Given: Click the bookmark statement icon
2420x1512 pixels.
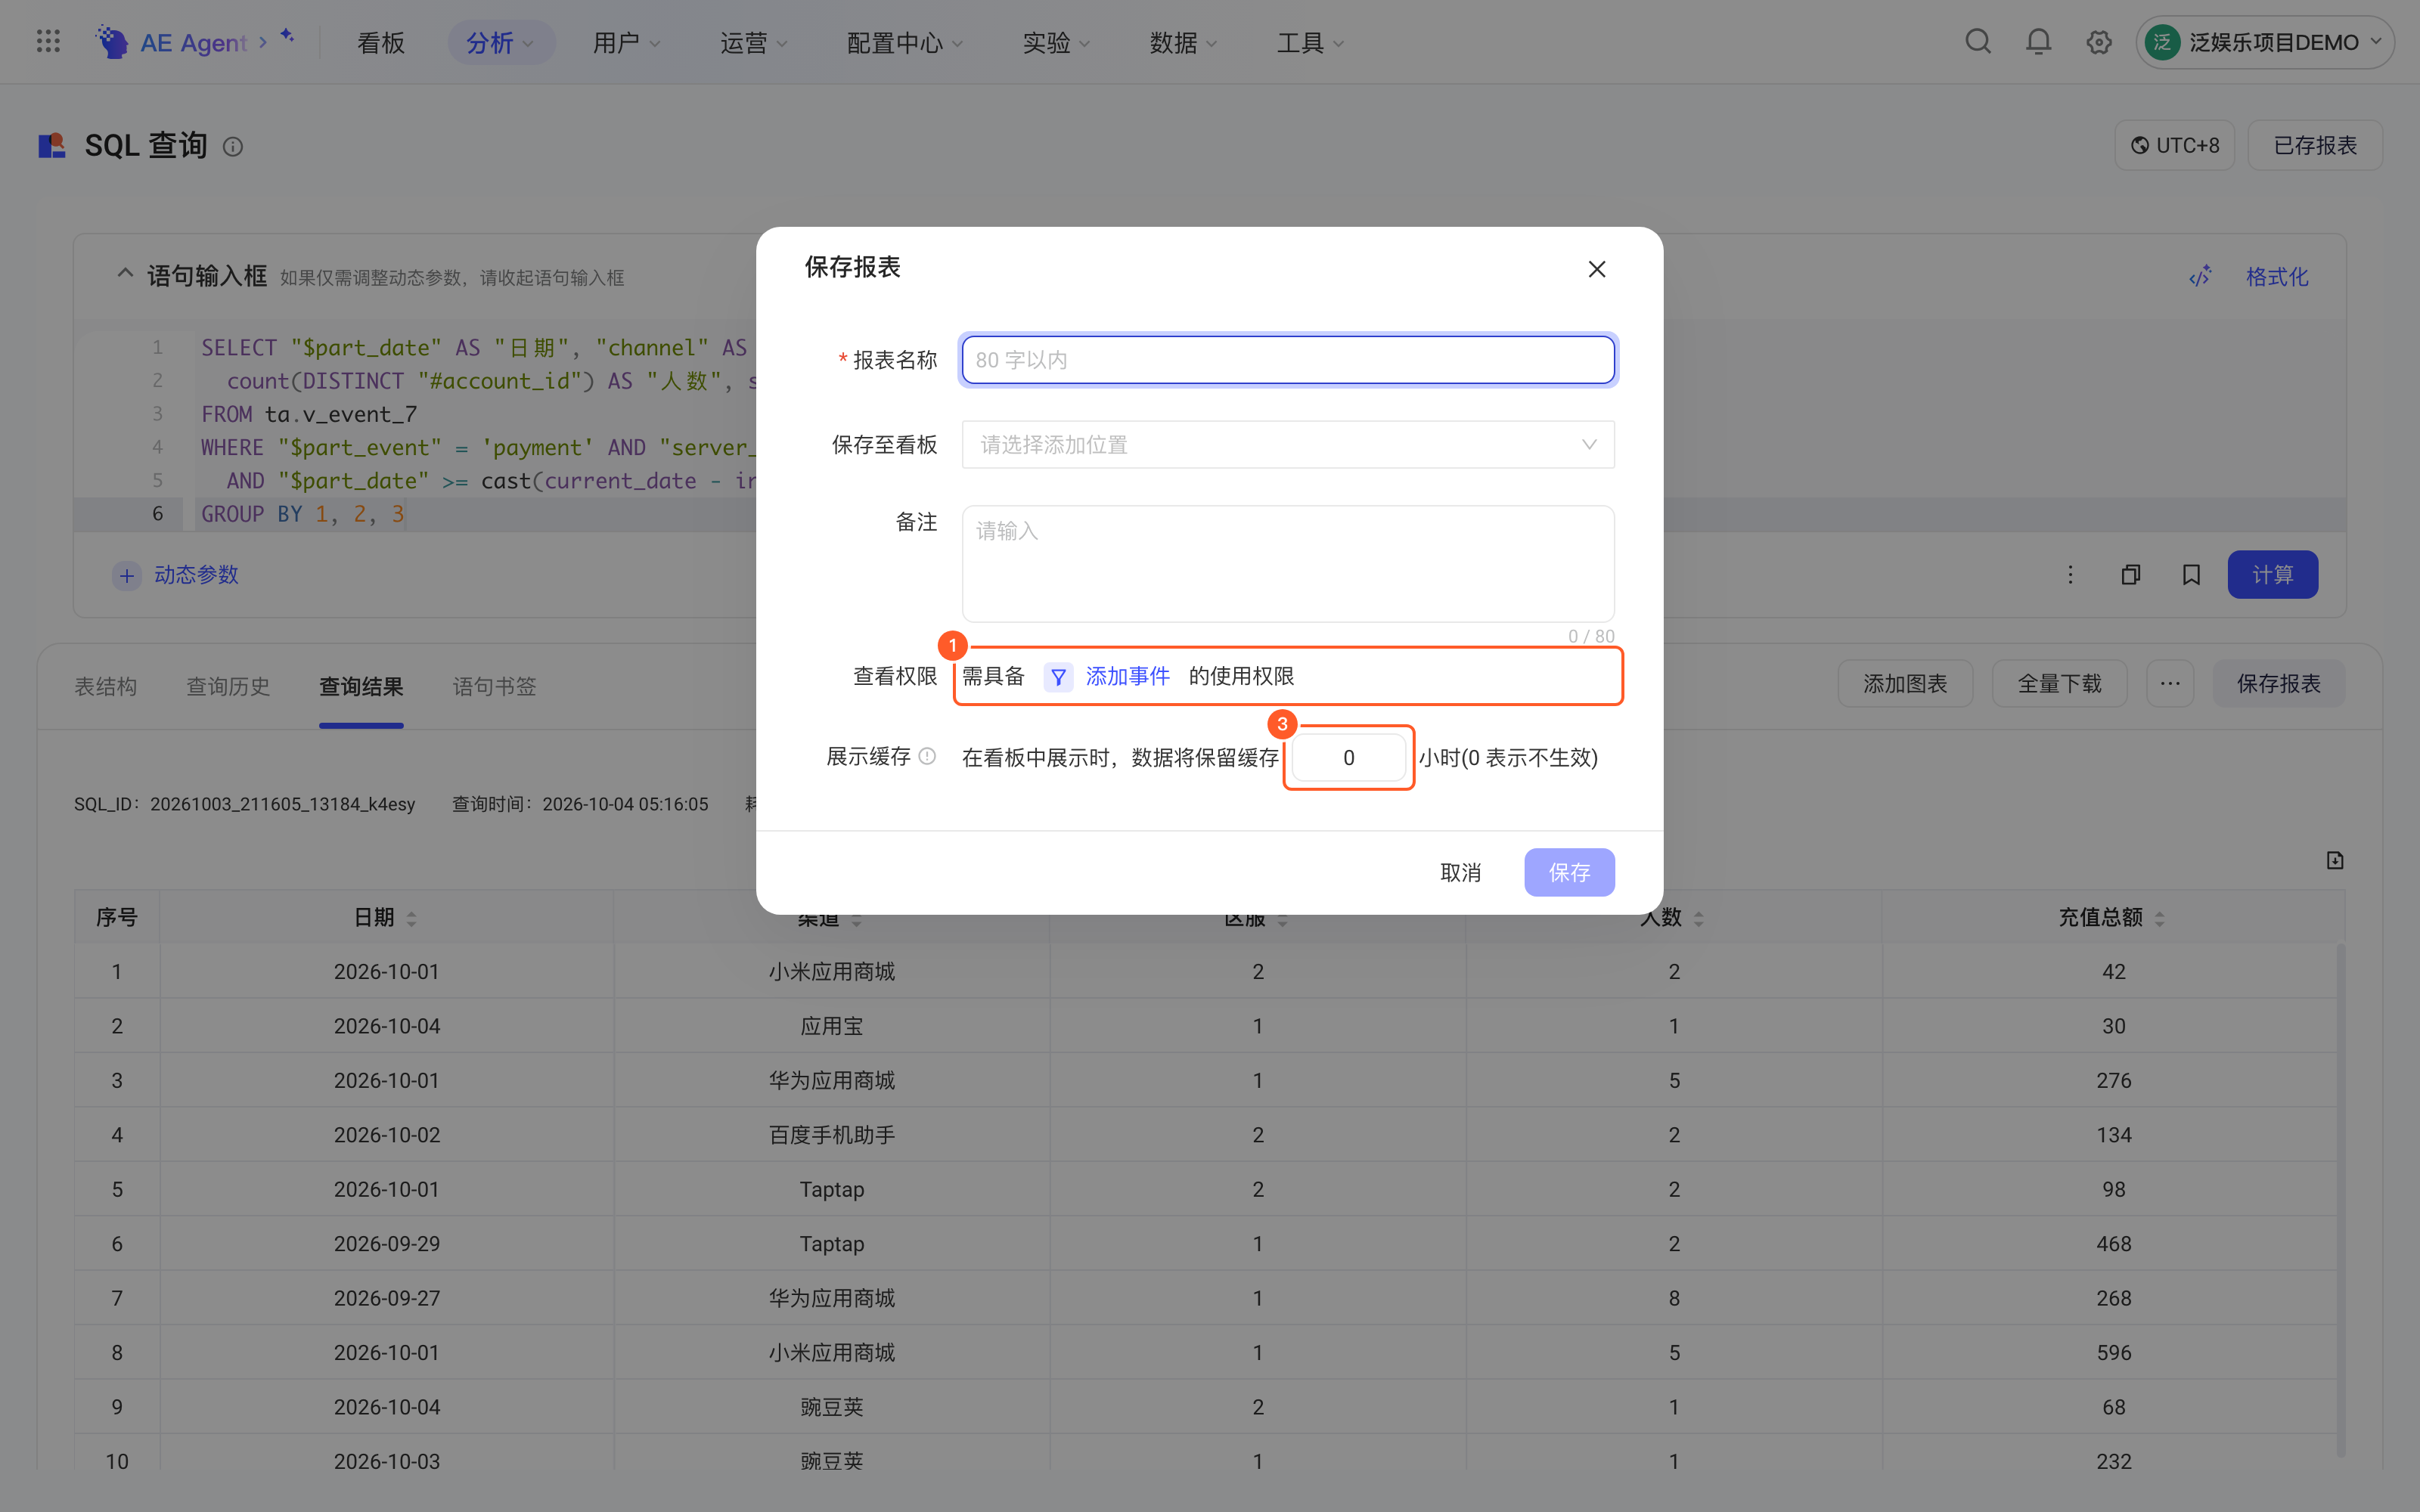Looking at the screenshot, I should click(2191, 575).
